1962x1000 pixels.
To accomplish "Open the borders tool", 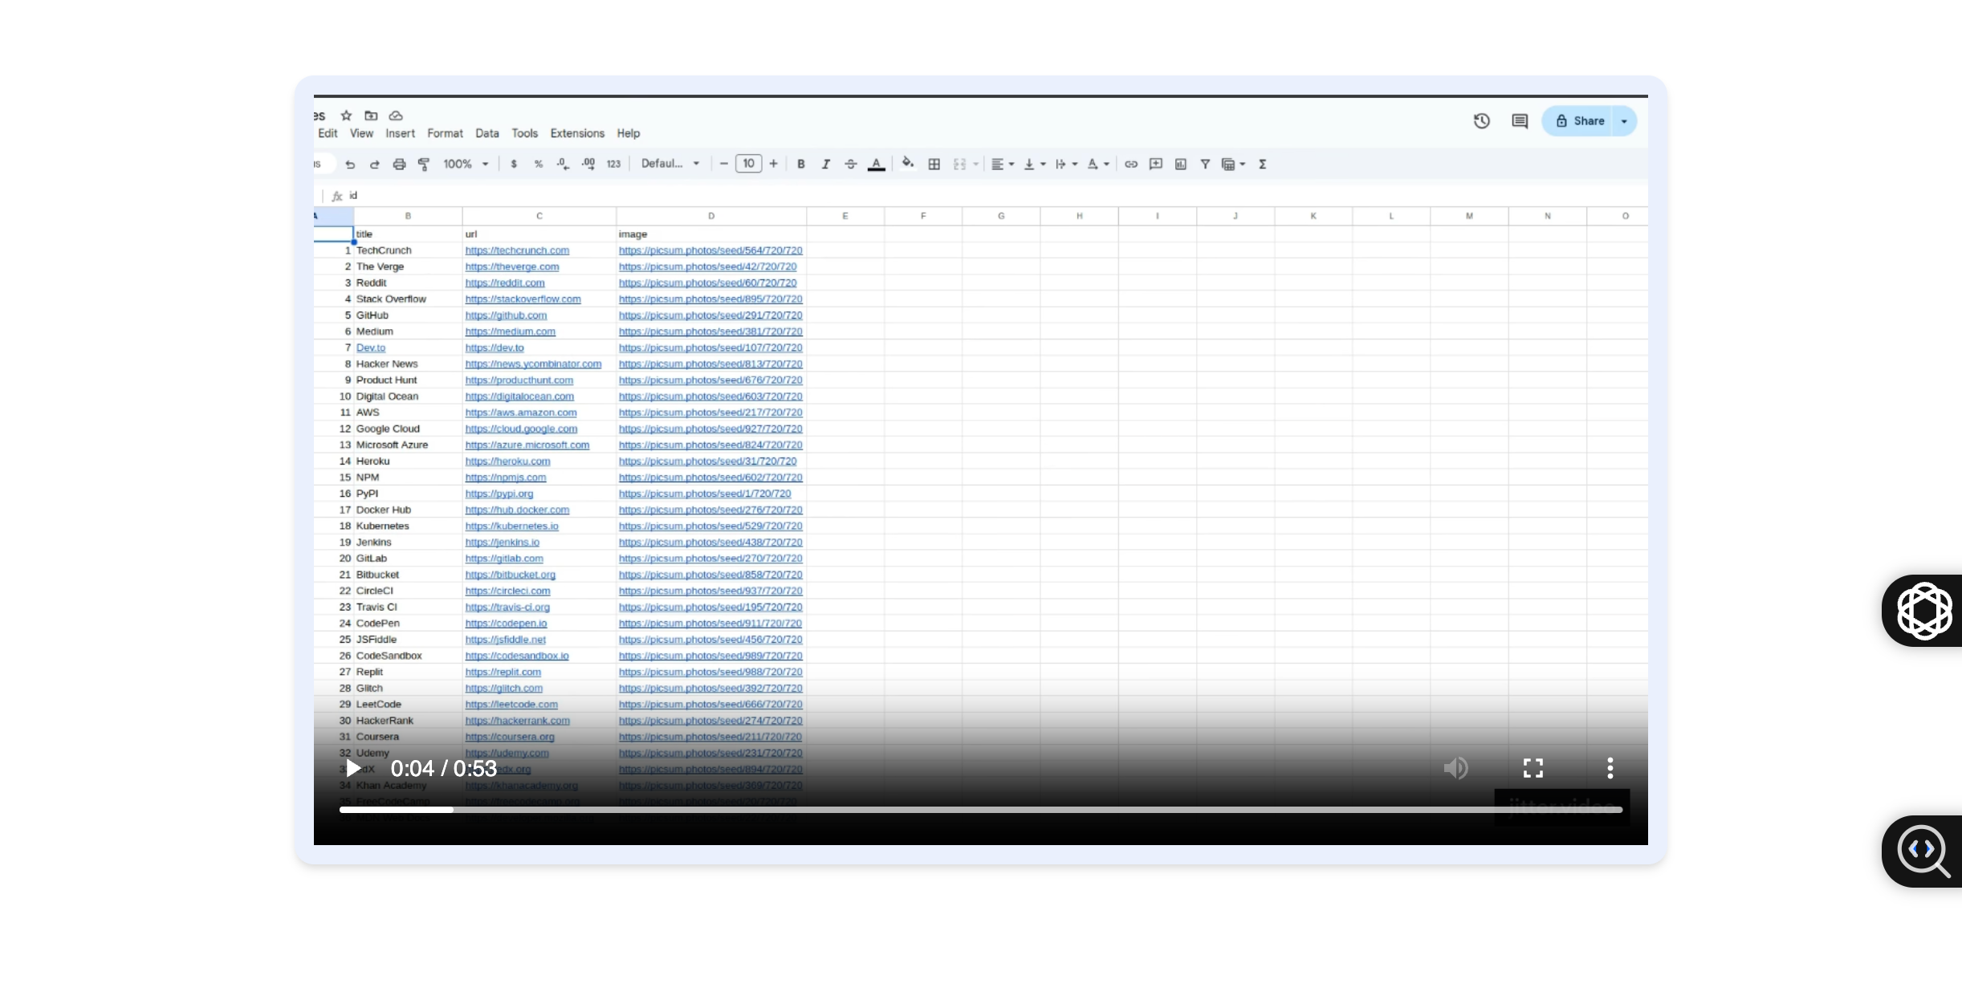I will pos(934,164).
